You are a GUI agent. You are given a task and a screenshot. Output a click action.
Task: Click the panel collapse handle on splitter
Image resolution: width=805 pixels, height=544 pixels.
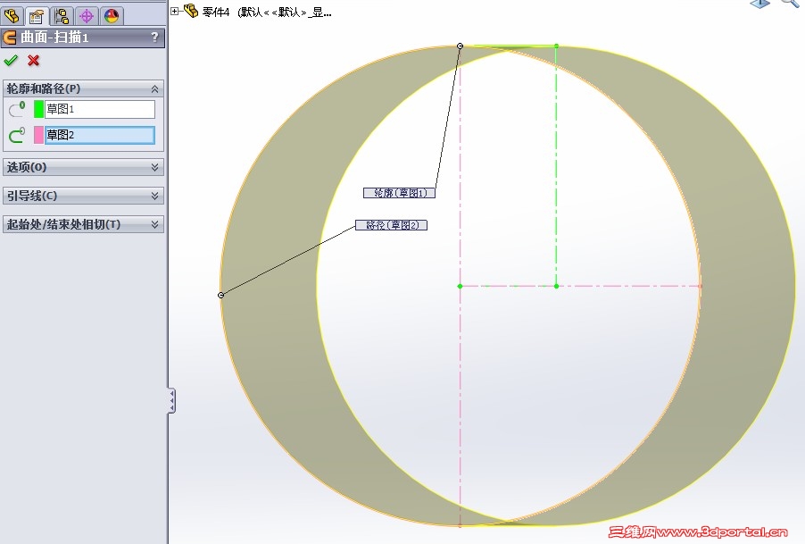click(x=171, y=401)
